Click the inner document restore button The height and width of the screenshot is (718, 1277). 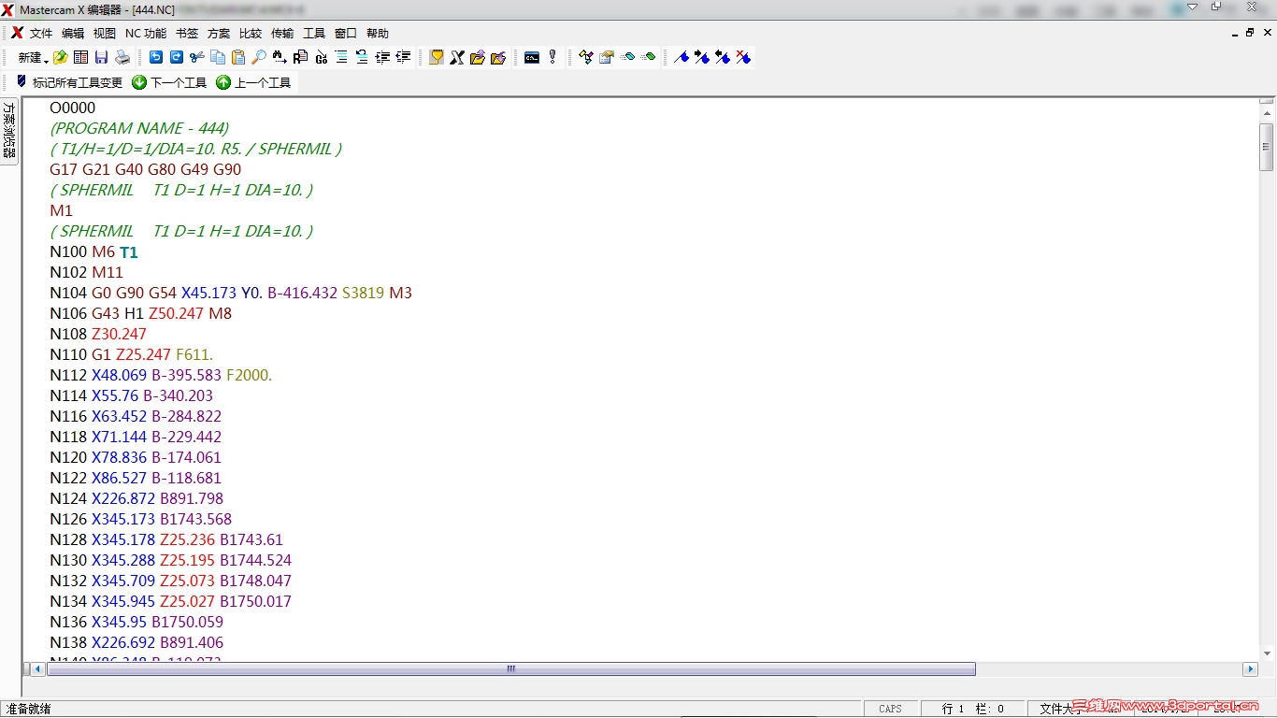pos(1251,33)
